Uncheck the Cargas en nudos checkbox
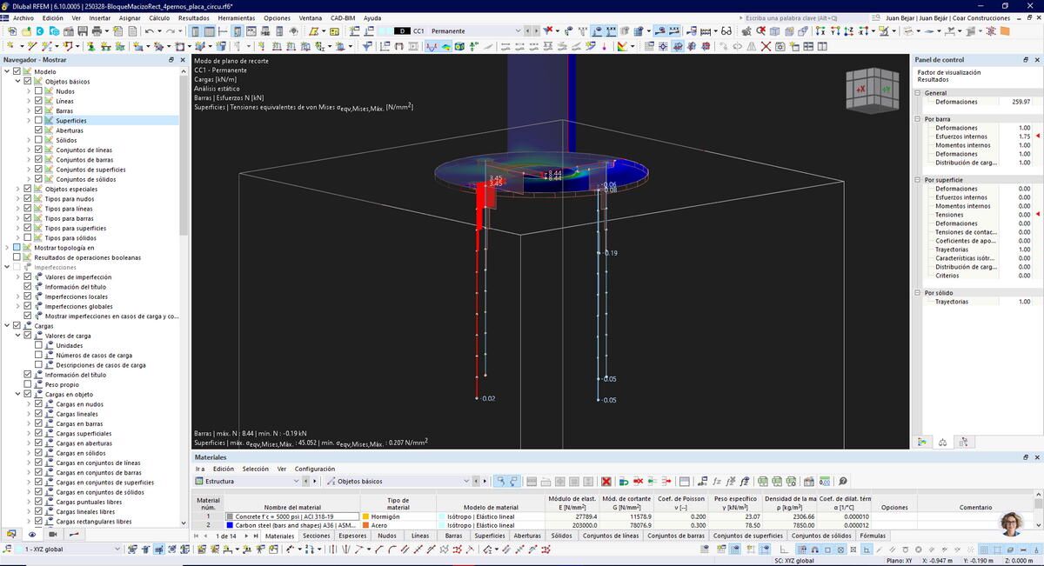The image size is (1044, 566). point(38,404)
